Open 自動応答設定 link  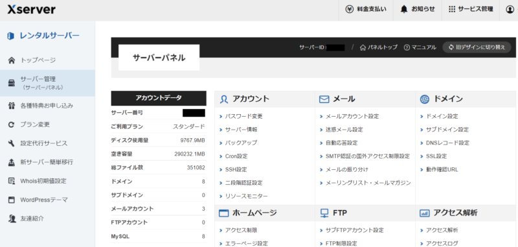(x=342, y=143)
